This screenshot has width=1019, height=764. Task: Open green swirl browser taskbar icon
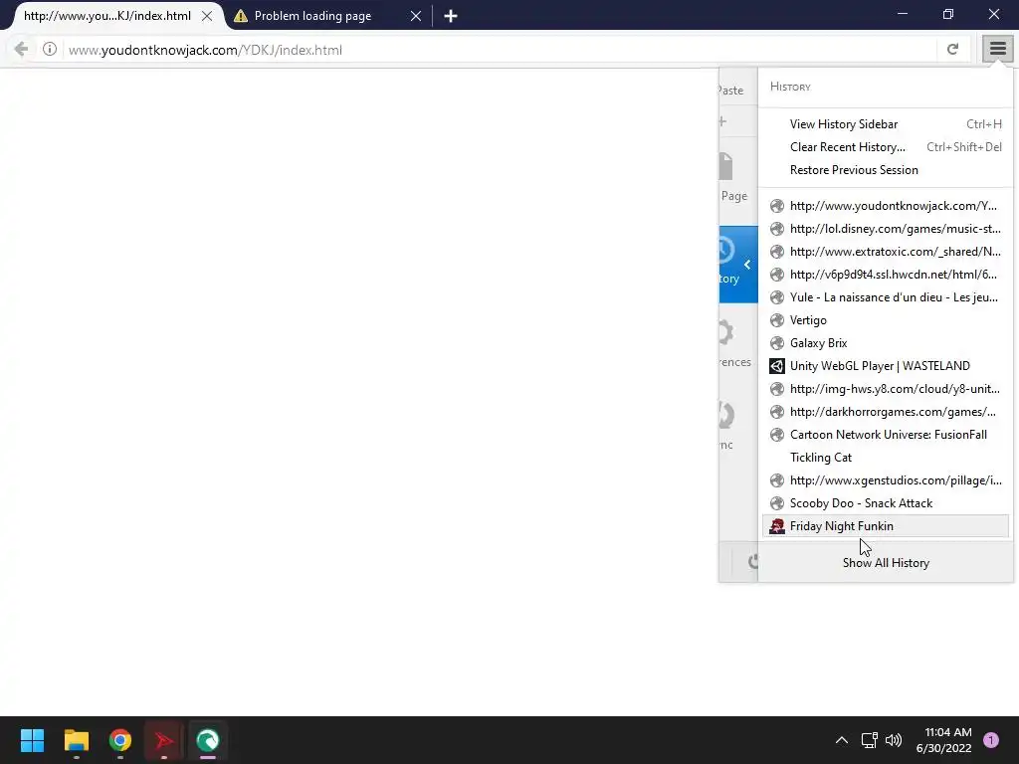coord(208,740)
